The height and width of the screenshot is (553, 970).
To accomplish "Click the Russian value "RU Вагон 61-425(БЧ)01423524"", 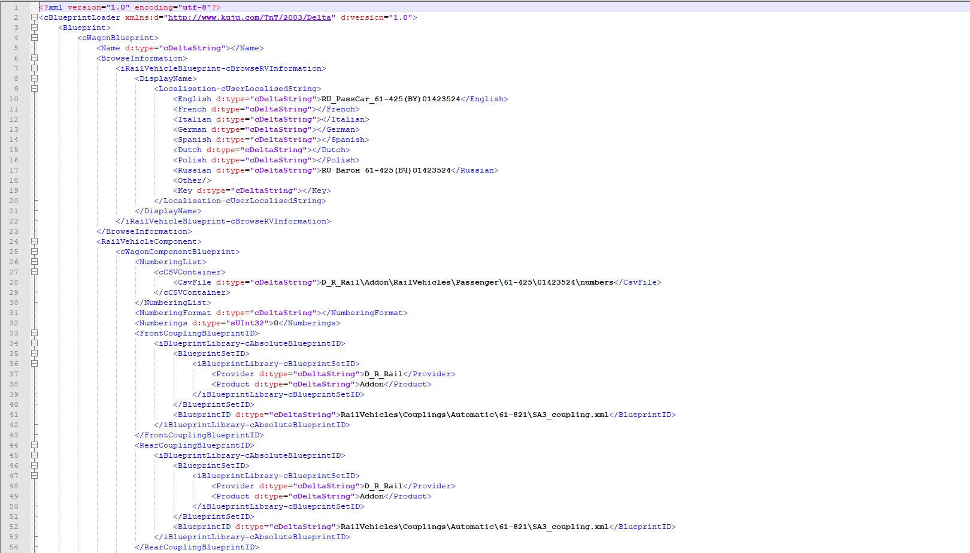I will (386, 170).
